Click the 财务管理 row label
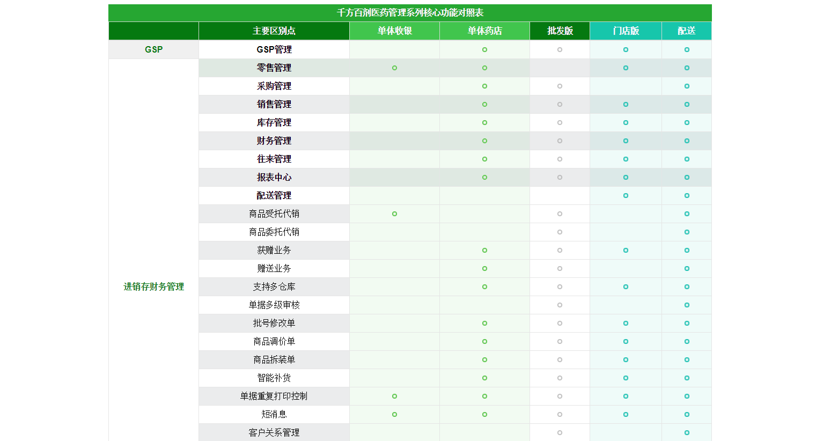Viewport: 816px width, 441px height. coord(274,141)
